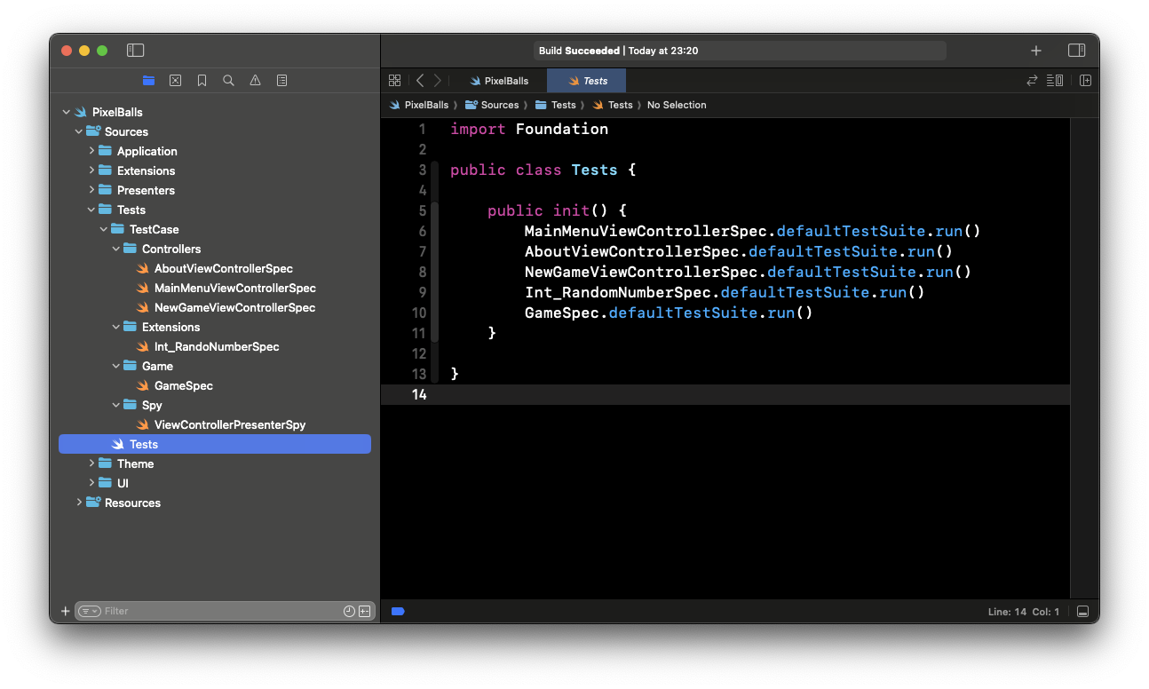Image resolution: width=1149 pixels, height=689 pixels.
Task: Toggle the debug area at bottom right
Action: point(1082,612)
